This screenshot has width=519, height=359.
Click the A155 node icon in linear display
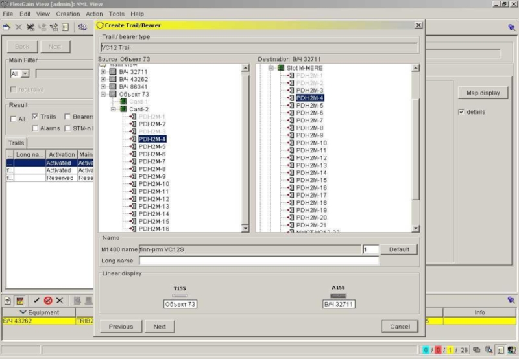[339, 295]
